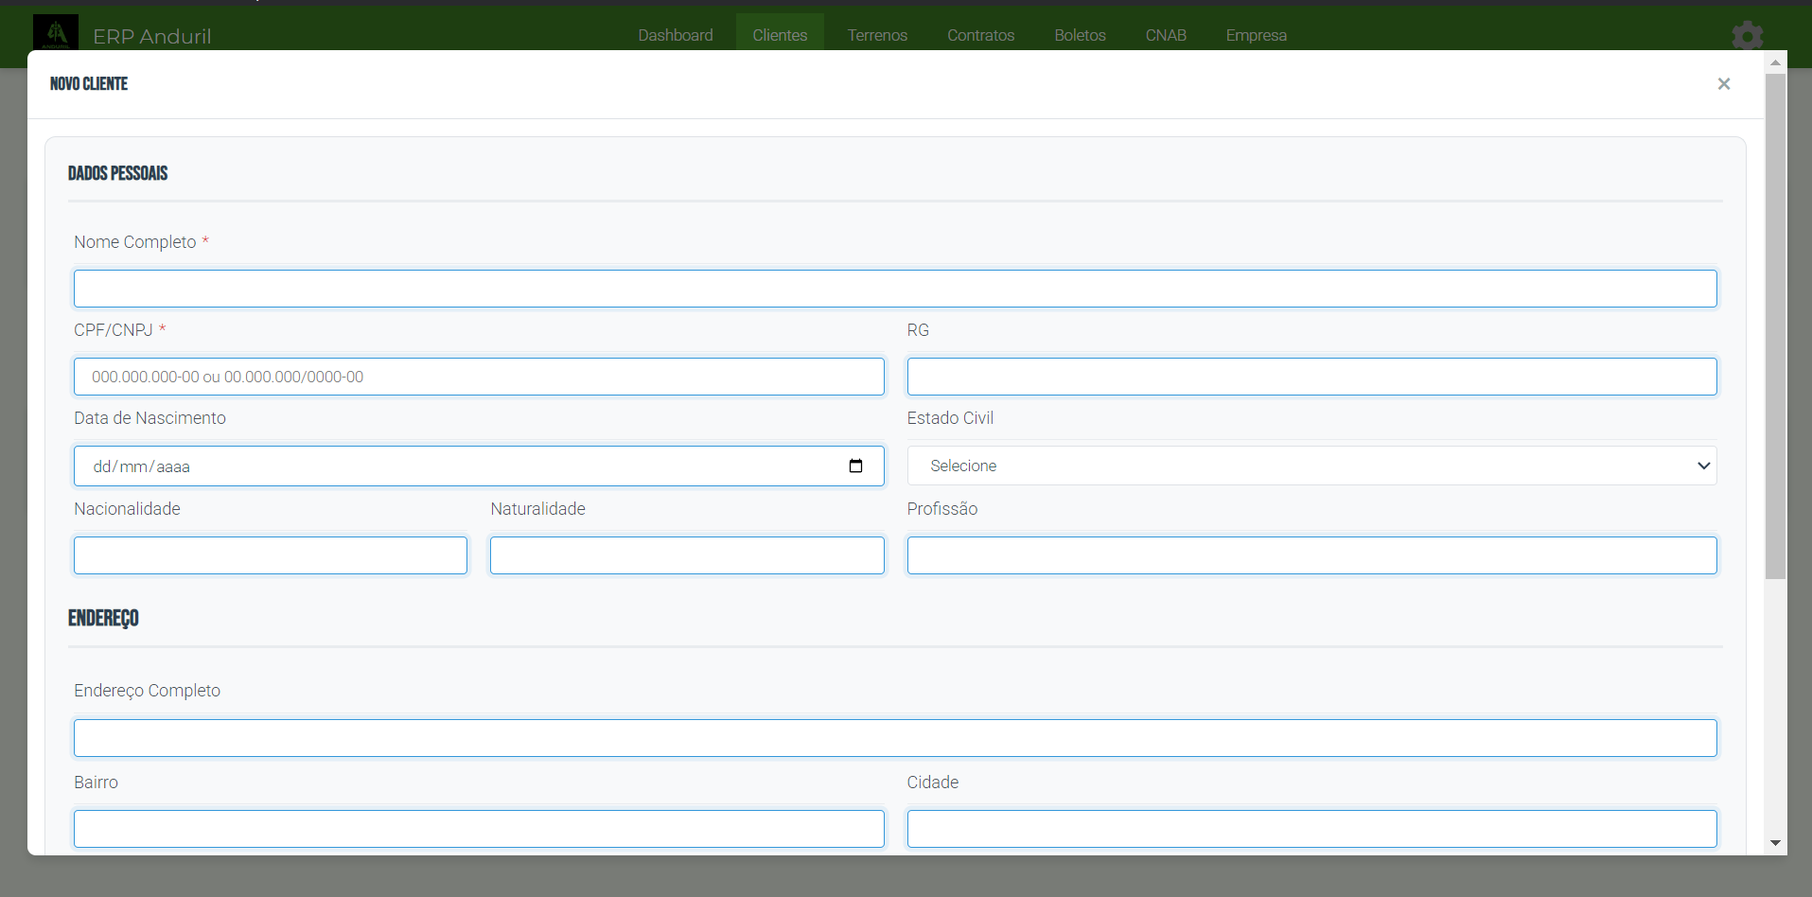The height and width of the screenshot is (897, 1812).
Task: Click the modal scrollbar down arrow
Action: 1775,843
